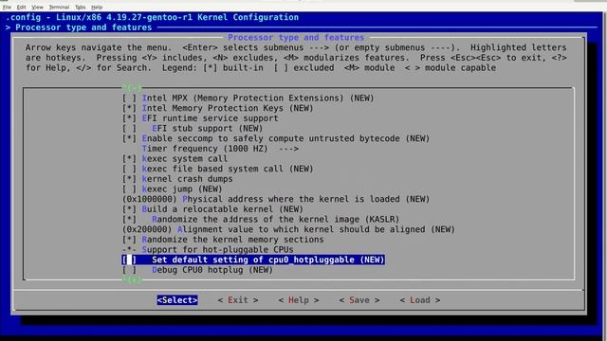Image resolution: width=607 pixels, height=341 pixels.
Task: Toggle Randomize the kernel memory sections checkbox
Action: tap(129, 240)
